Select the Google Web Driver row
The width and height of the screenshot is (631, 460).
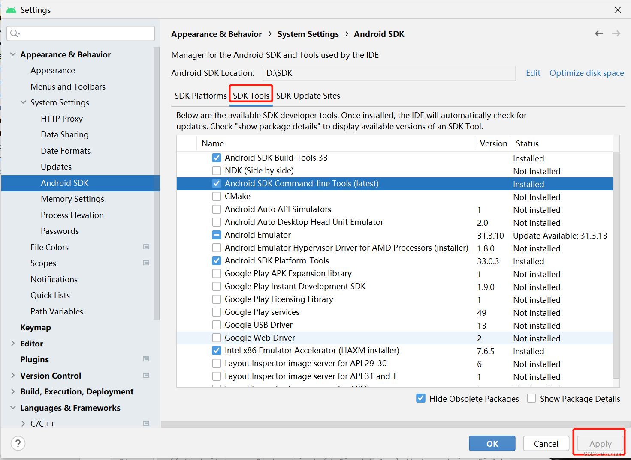point(395,338)
